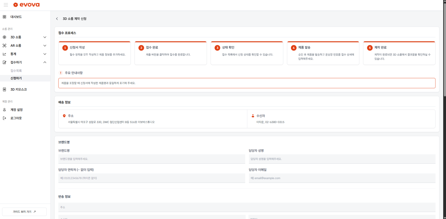Expand the 3D 쇼룸 menu chevron

coord(45,37)
